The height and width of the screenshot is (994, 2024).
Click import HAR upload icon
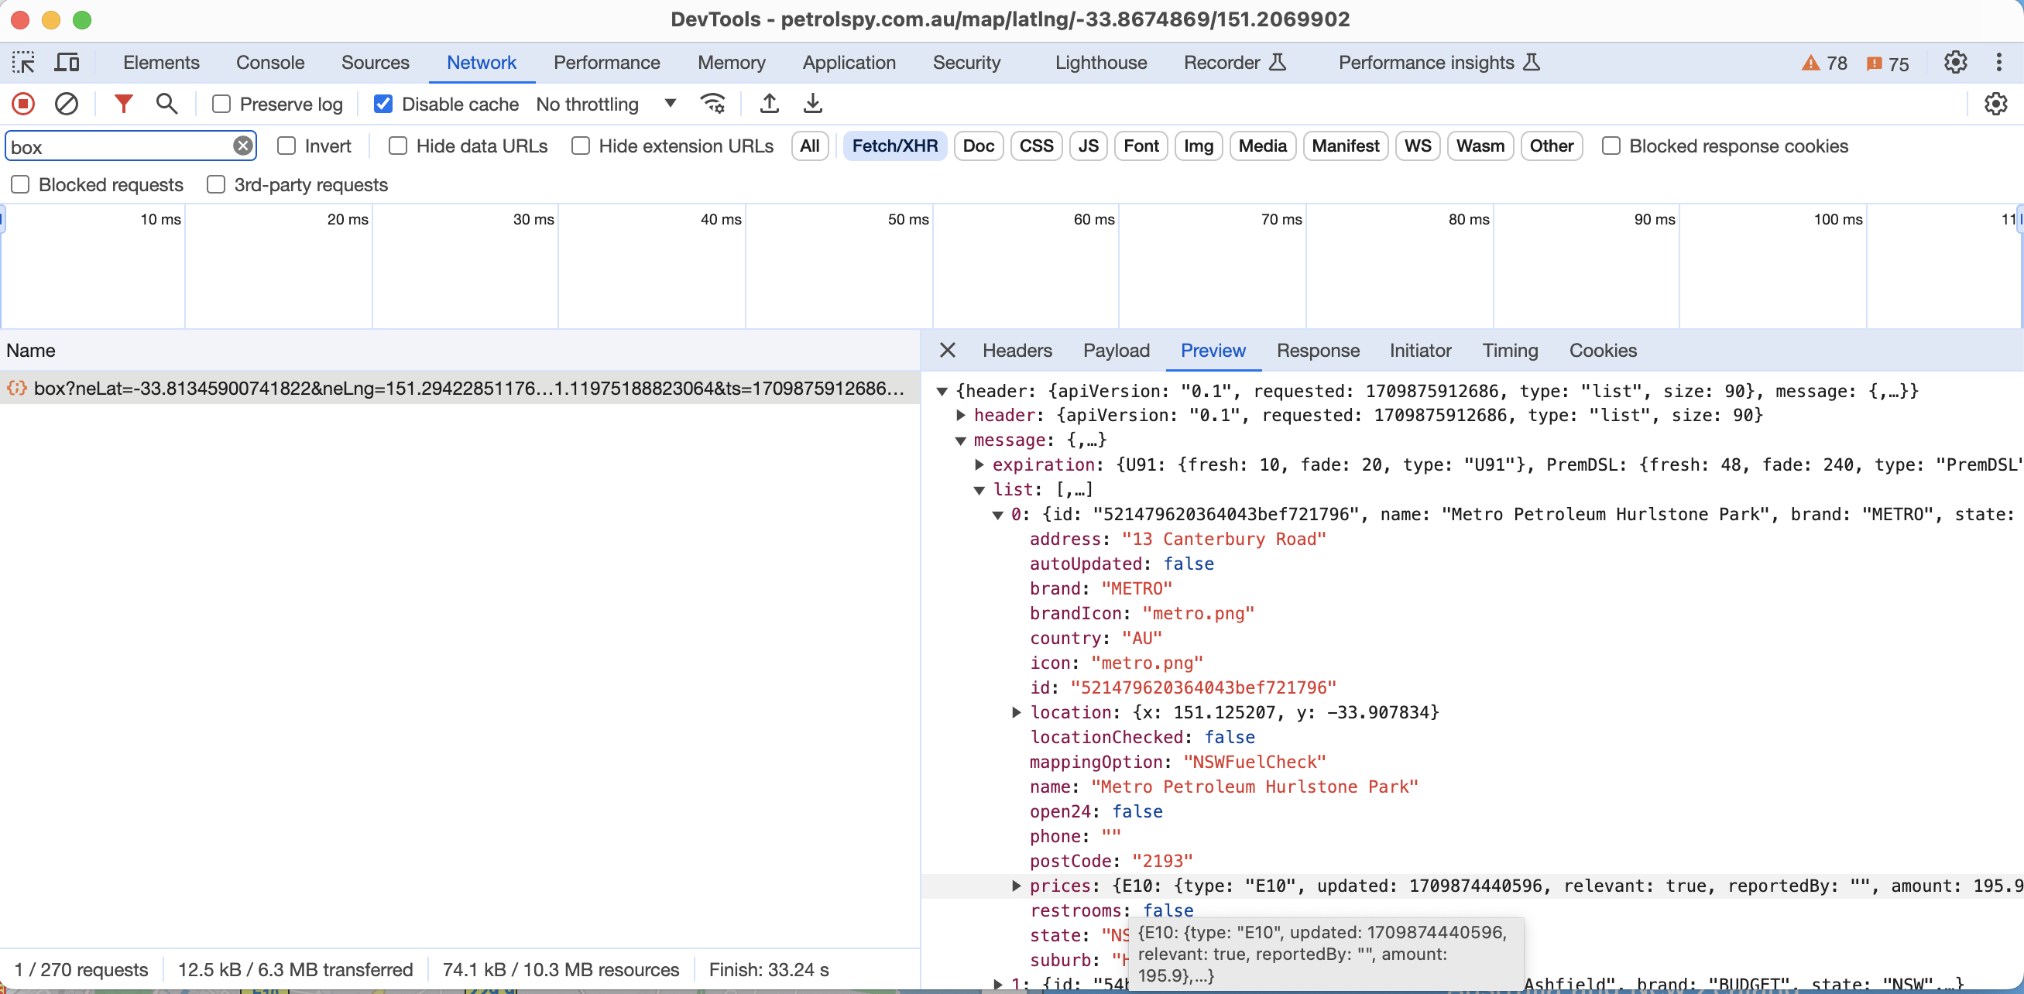click(769, 104)
